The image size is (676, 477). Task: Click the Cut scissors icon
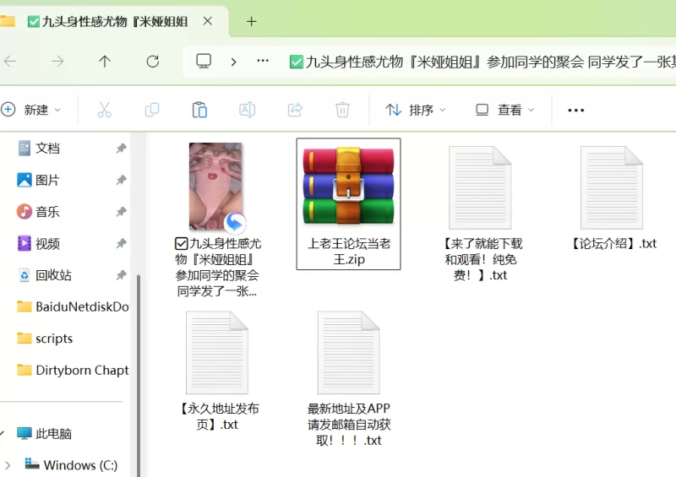click(x=105, y=110)
